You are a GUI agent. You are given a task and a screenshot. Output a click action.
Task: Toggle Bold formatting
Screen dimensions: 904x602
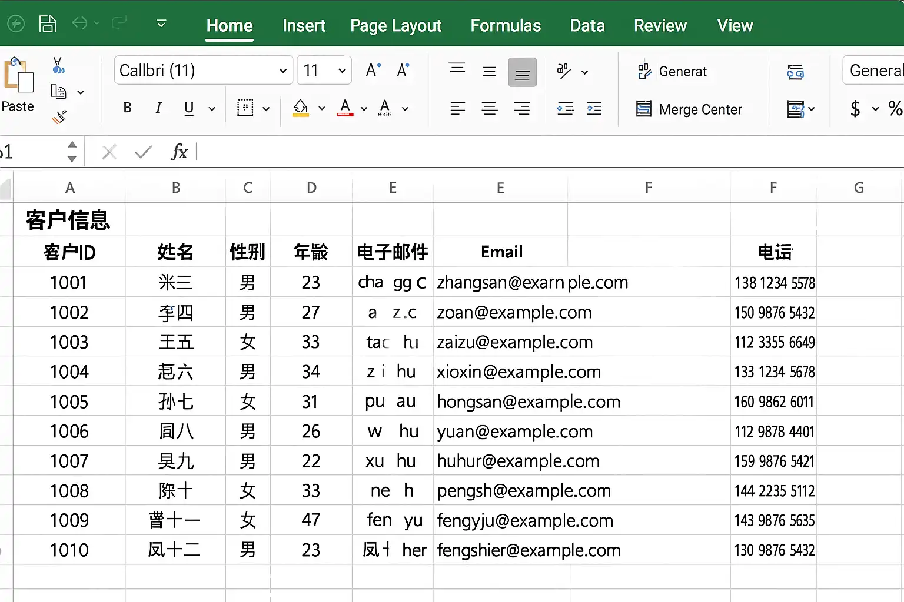click(127, 108)
